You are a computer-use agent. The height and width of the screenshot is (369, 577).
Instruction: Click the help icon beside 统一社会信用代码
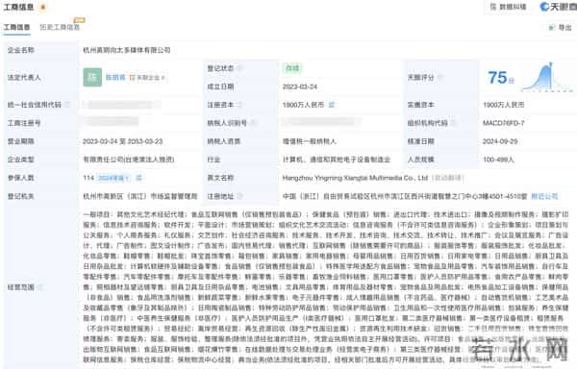click(x=67, y=105)
